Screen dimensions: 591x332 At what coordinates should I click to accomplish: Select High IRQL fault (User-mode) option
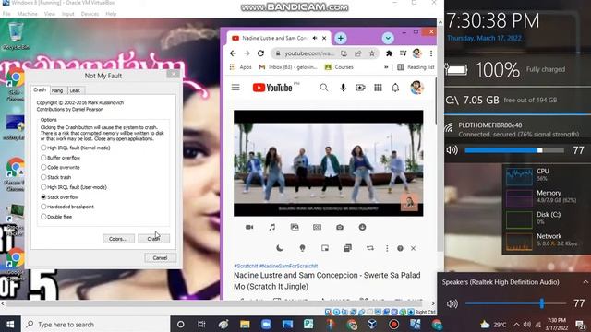click(43, 187)
